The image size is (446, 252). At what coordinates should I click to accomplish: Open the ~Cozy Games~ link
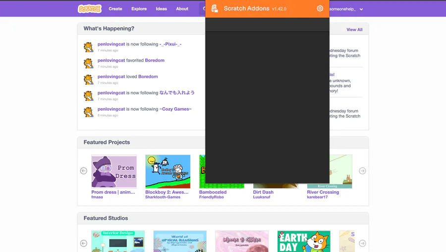point(175,109)
